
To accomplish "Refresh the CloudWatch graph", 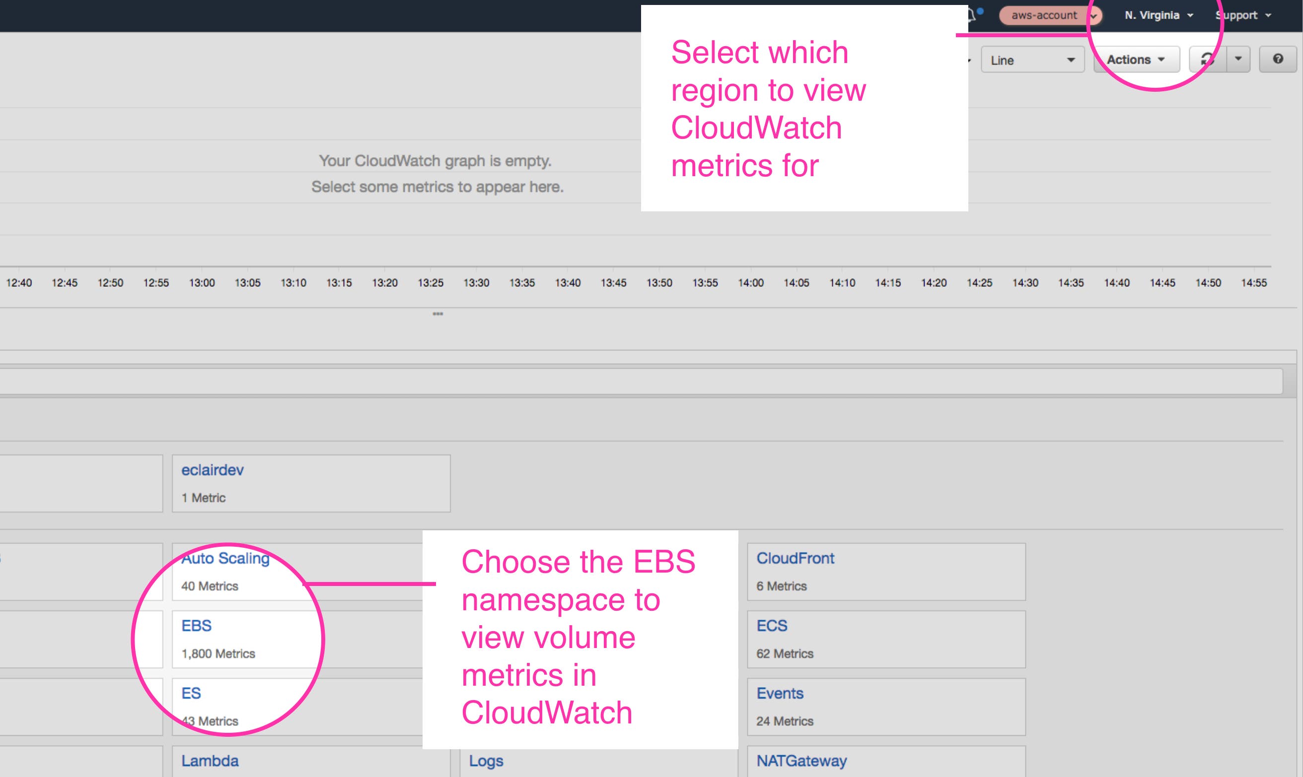I will point(1208,59).
